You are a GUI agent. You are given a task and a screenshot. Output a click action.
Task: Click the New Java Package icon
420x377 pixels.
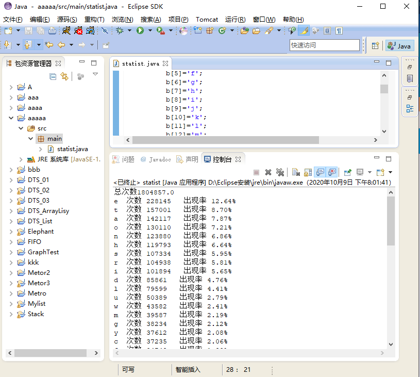tap(210, 30)
